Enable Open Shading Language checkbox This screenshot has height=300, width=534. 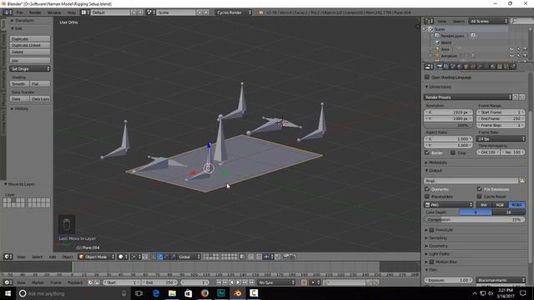(427, 77)
